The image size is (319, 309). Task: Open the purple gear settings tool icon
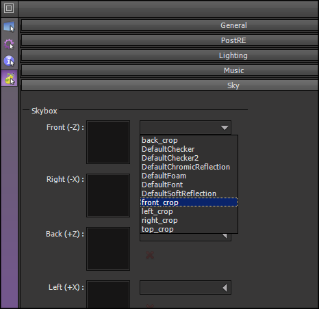9,44
